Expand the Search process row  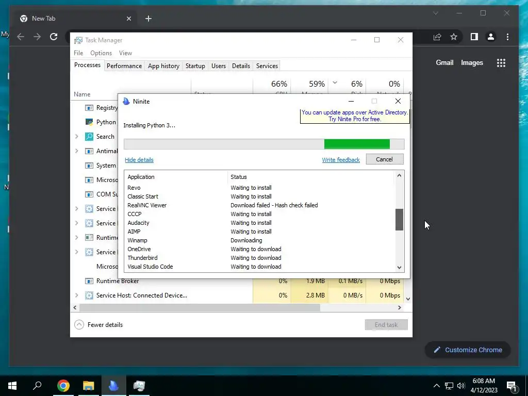point(76,136)
